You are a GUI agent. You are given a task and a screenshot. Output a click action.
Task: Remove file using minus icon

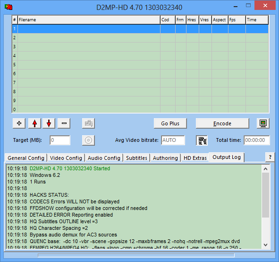64,123
